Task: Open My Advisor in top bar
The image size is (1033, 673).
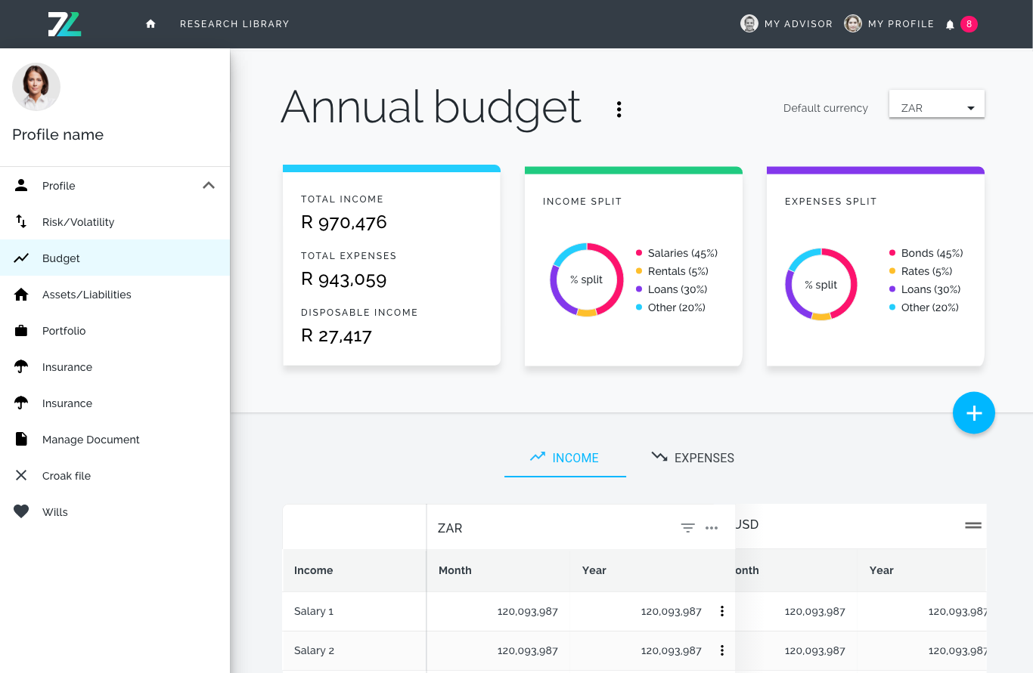Action: (786, 24)
